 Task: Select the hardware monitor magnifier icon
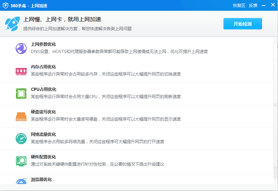point(21,161)
